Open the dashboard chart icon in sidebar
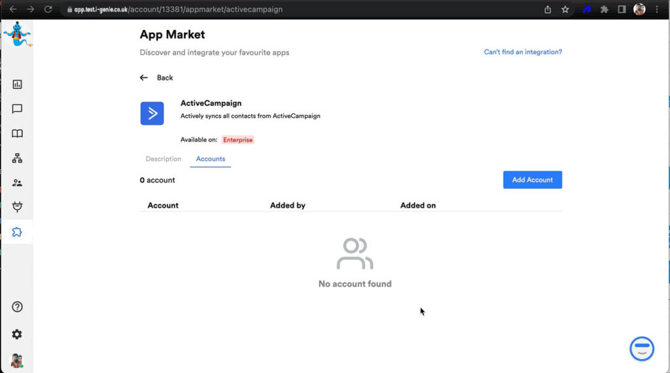The width and height of the screenshot is (670, 373). (x=17, y=84)
